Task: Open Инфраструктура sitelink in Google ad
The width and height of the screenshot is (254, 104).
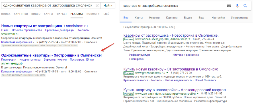Action: (x=140, y=55)
